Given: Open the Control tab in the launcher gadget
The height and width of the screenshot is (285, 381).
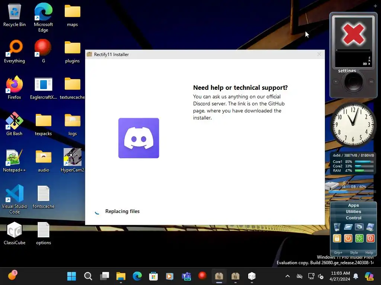Looking at the screenshot, I should (353, 218).
